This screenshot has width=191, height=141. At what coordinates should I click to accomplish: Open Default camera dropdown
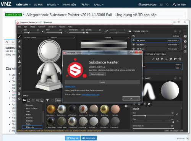click(x=36, y=37)
